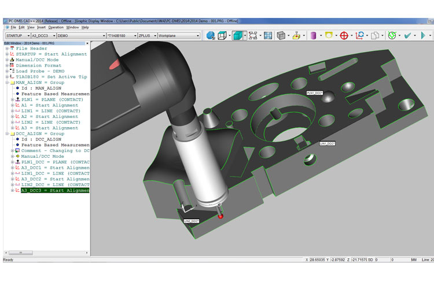This screenshot has height=289, width=434.
Task: Select the probe touch on block icon
Action: click(x=296, y=35)
